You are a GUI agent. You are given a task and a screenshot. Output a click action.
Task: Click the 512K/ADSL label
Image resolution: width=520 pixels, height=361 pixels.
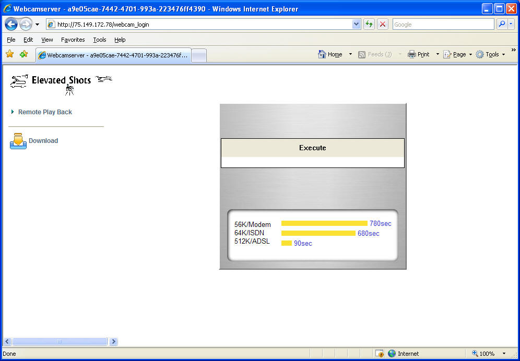(252, 242)
